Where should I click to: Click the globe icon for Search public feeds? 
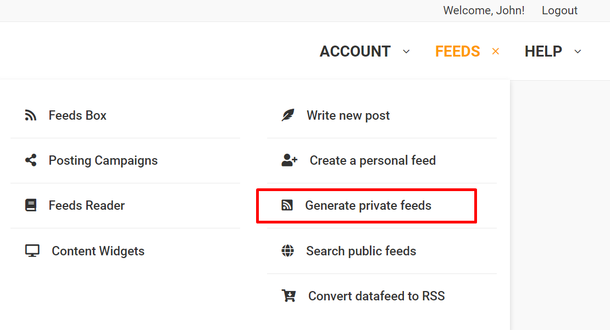(x=287, y=251)
